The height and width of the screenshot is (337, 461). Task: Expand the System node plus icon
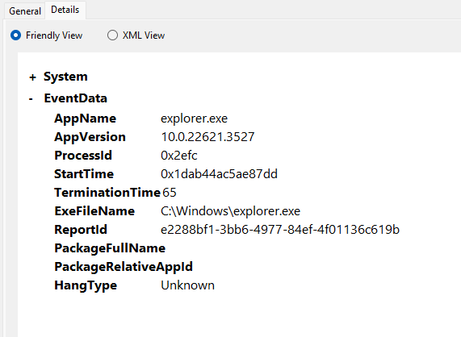point(32,77)
